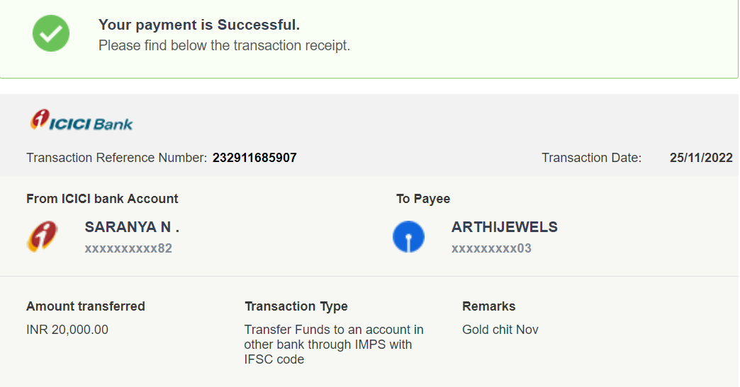Click the Your payment is Successful heading
This screenshot has width=740, height=387.
pyautogui.click(x=199, y=25)
